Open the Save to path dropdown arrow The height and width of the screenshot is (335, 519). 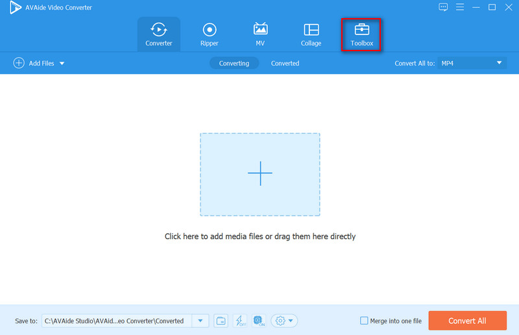point(200,321)
